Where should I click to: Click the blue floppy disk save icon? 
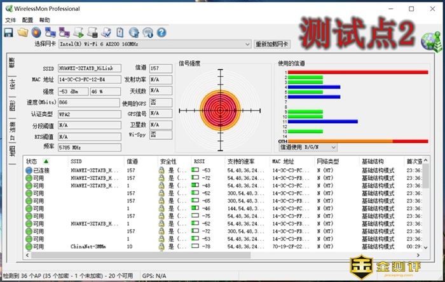click(8, 32)
